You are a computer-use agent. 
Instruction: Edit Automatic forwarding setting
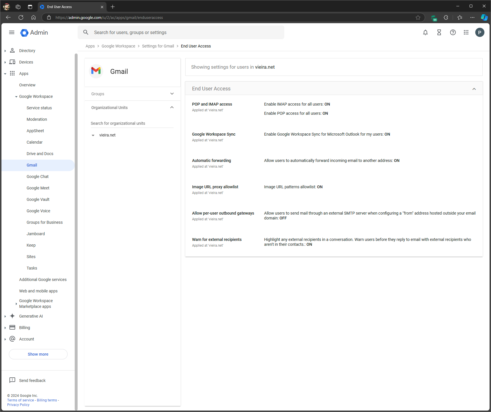pos(334,163)
